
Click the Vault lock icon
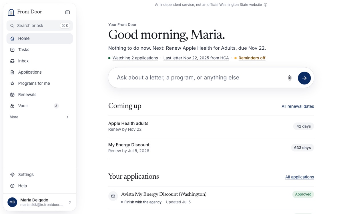click(x=12, y=106)
